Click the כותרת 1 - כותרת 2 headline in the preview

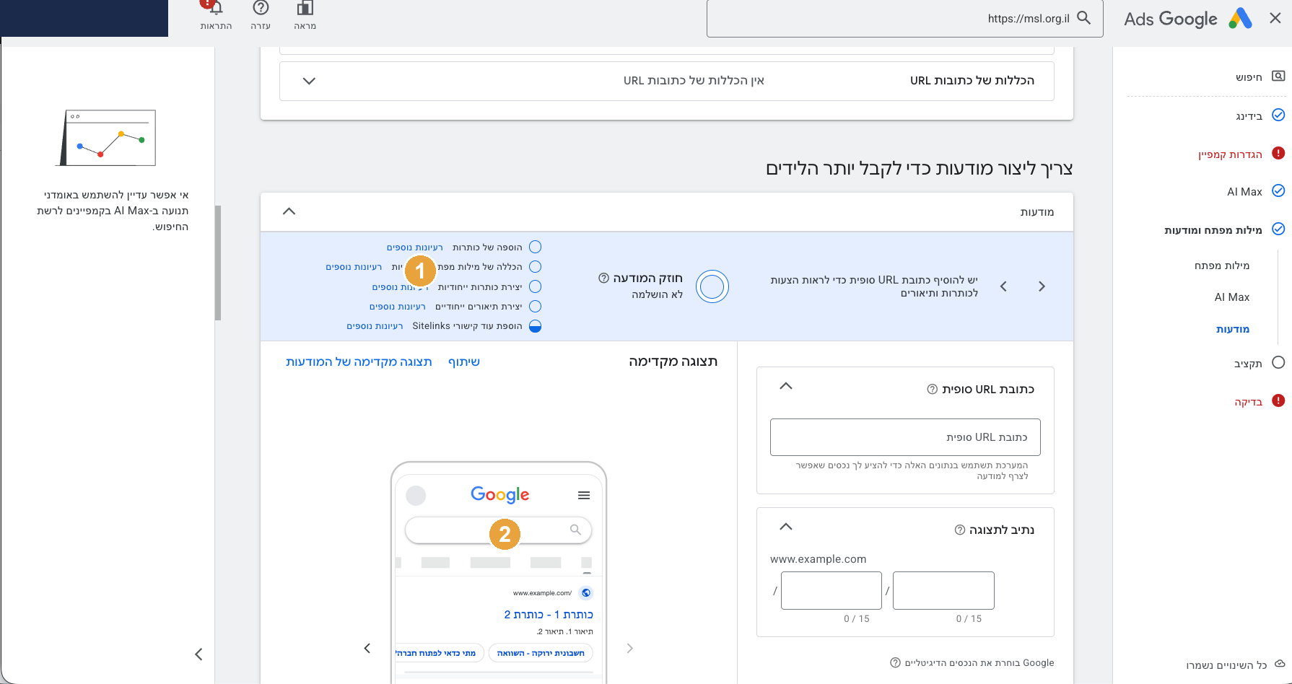549,615
